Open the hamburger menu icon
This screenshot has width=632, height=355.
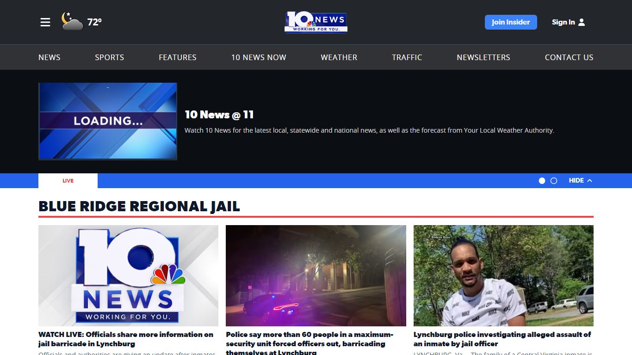click(x=45, y=22)
